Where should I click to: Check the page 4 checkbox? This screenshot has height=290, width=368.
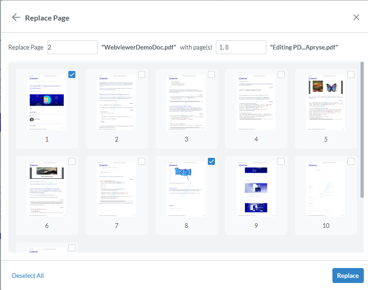point(281,74)
